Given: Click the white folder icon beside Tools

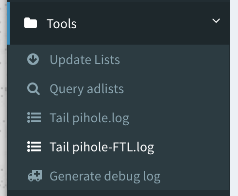Looking at the screenshot, I should pyautogui.click(x=31, y=23).
